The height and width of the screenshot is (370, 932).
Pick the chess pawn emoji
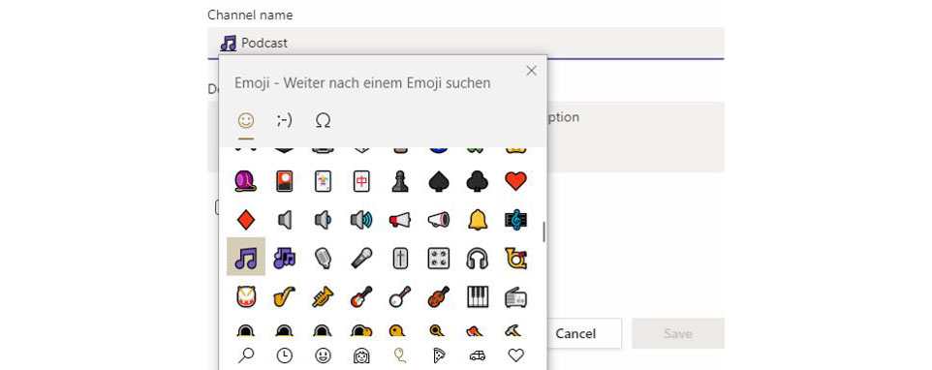point(400,181)
